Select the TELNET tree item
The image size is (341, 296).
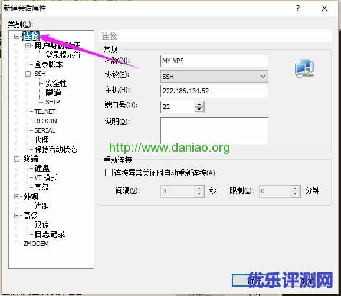tap(45, 111)
